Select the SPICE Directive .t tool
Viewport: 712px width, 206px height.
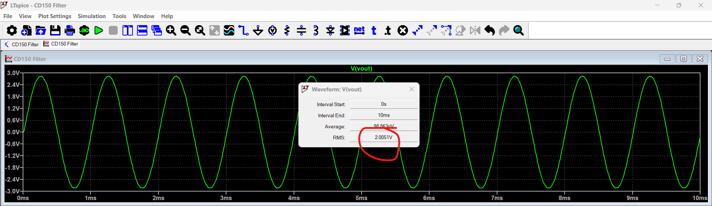(388, 30)
